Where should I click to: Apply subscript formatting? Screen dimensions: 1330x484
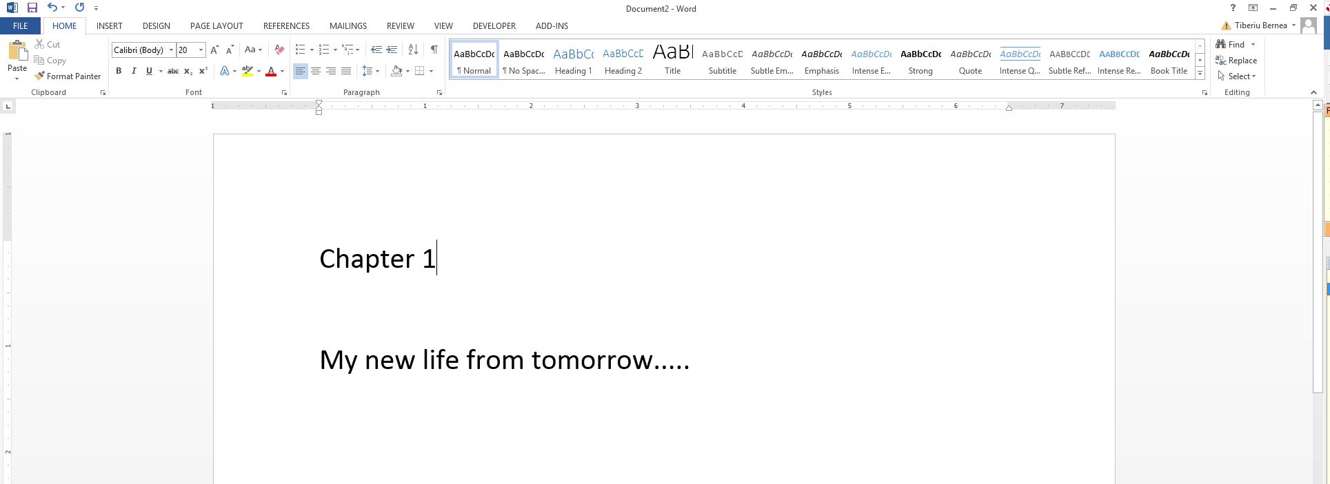point(188,71)
